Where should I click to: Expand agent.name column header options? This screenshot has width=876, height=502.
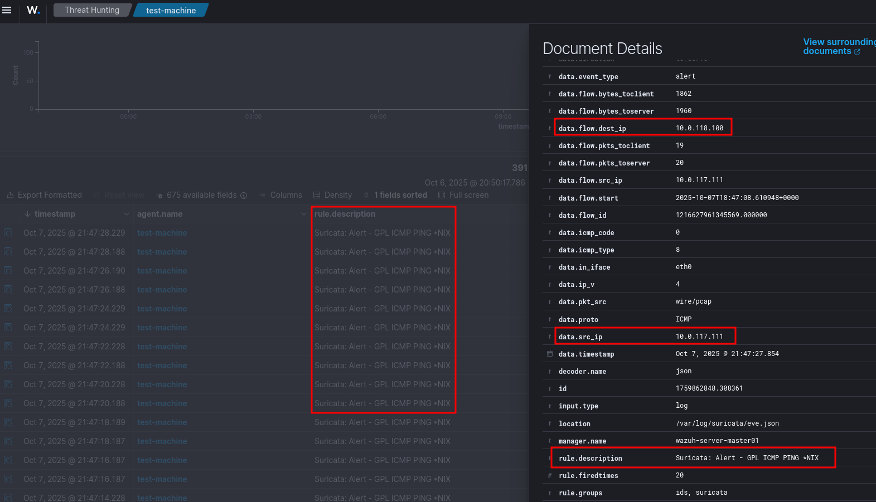pyautogui.click(x=303, y=215)
